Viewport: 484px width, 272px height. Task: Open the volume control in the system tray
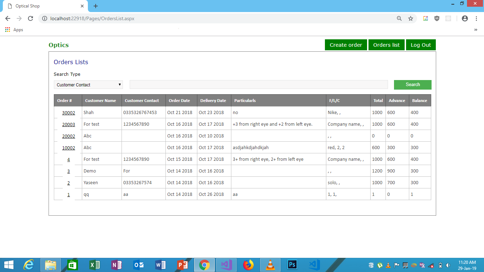point(448,265)
